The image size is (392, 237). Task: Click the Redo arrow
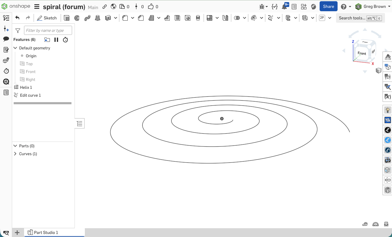(x=28, y=18)
